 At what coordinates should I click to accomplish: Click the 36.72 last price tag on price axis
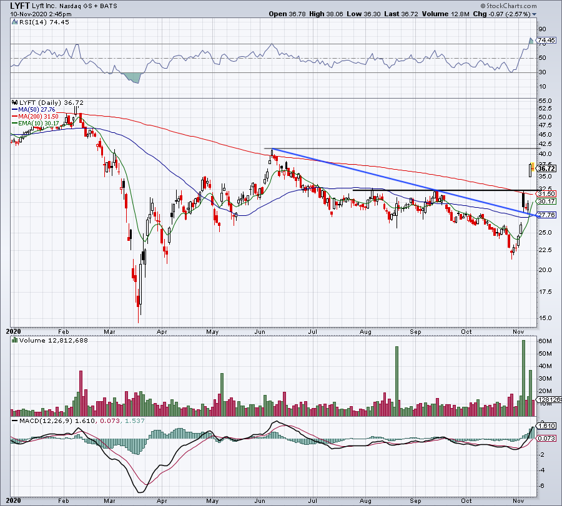tap(546, 168)
